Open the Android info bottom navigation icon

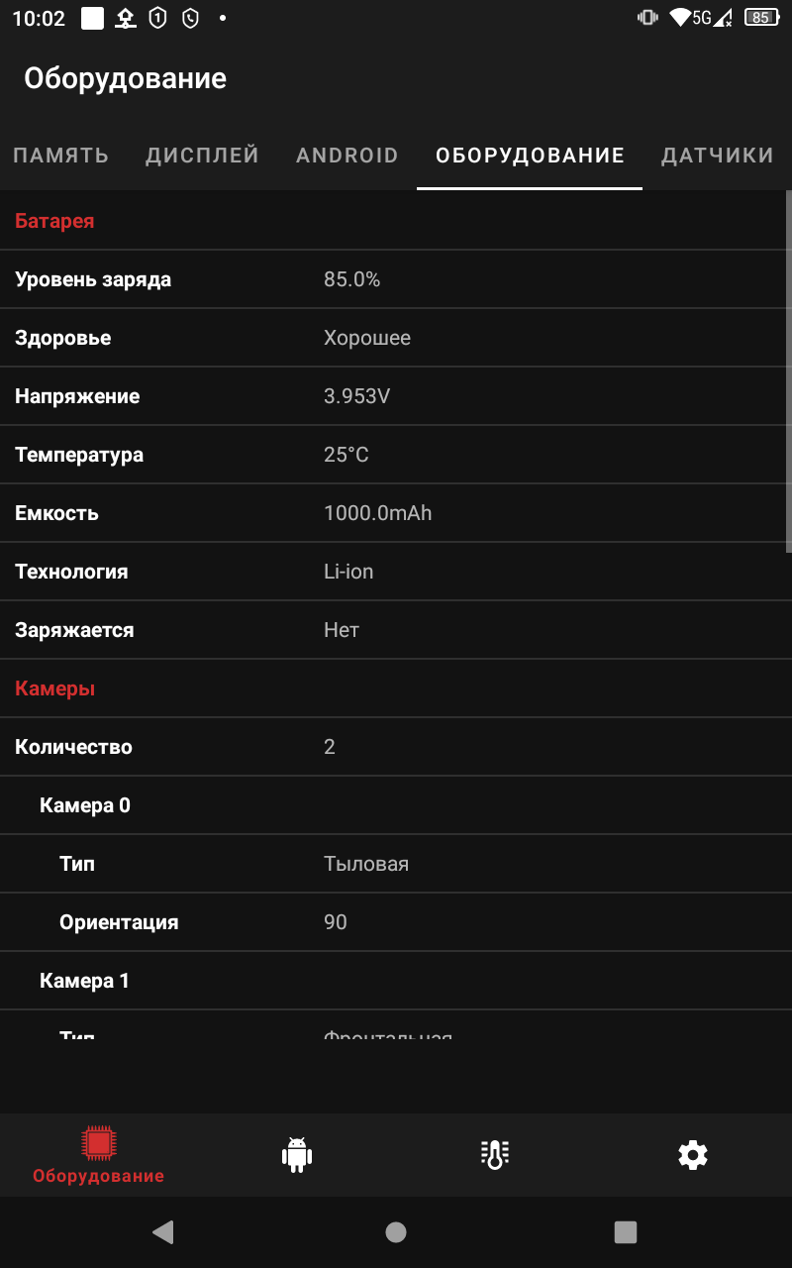(297, 1155)
